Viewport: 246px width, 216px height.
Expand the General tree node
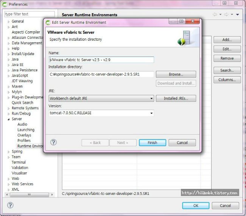point(9,22)
